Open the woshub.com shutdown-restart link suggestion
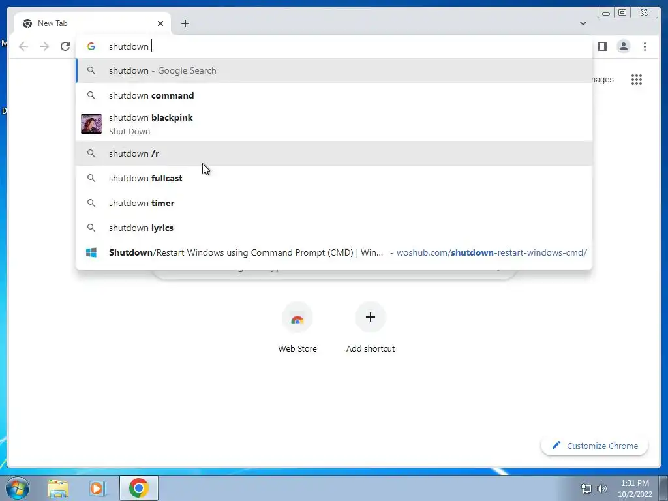The height and width of the screenshot is (501, 668). (x=334, y=252)
